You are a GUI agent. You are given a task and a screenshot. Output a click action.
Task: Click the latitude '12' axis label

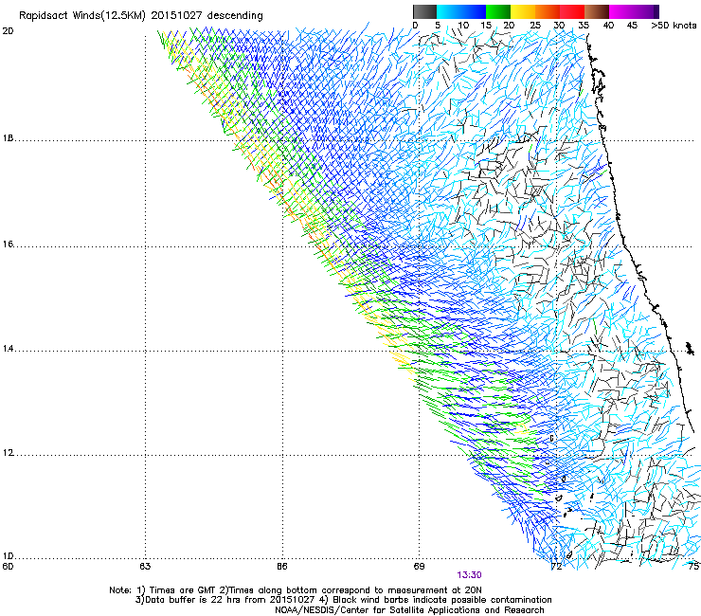(8, 453)
